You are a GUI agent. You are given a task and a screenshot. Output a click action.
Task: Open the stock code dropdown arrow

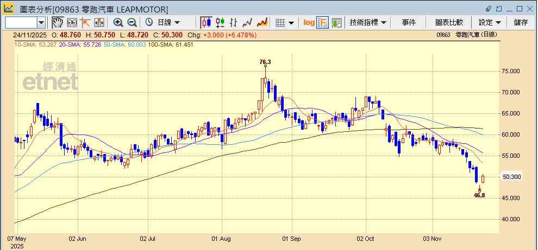tap(41, 22)
